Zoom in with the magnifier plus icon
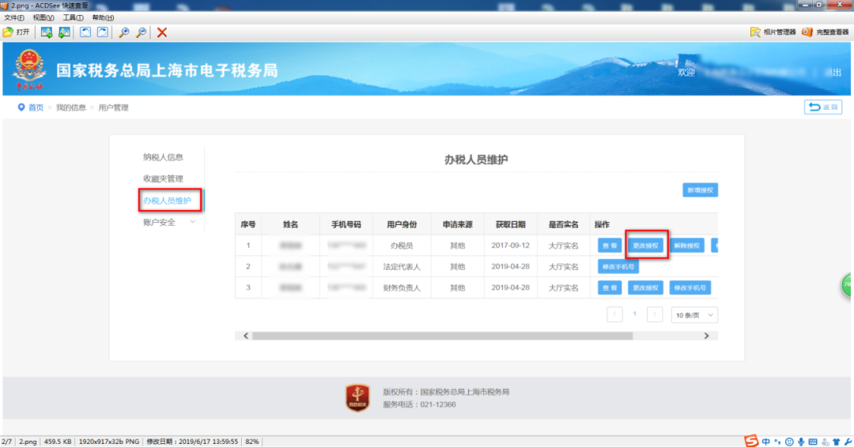 coord(124,32)
